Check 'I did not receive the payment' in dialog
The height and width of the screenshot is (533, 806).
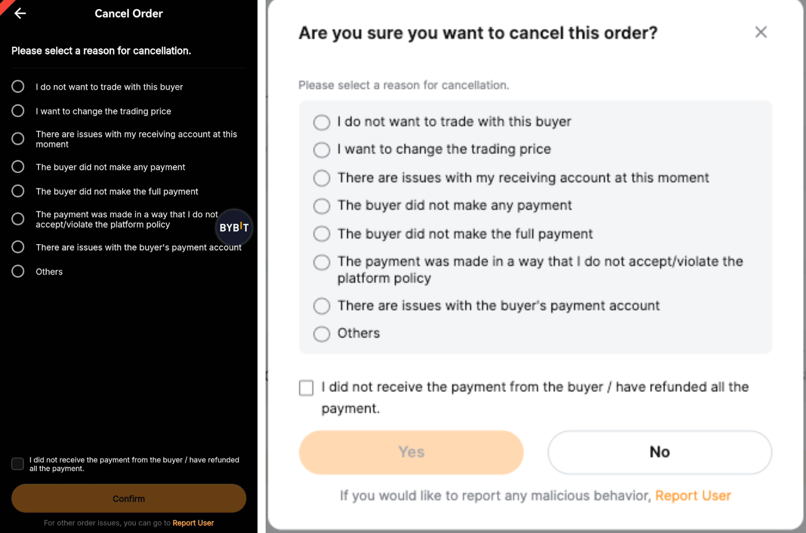(x=306, y=388)
